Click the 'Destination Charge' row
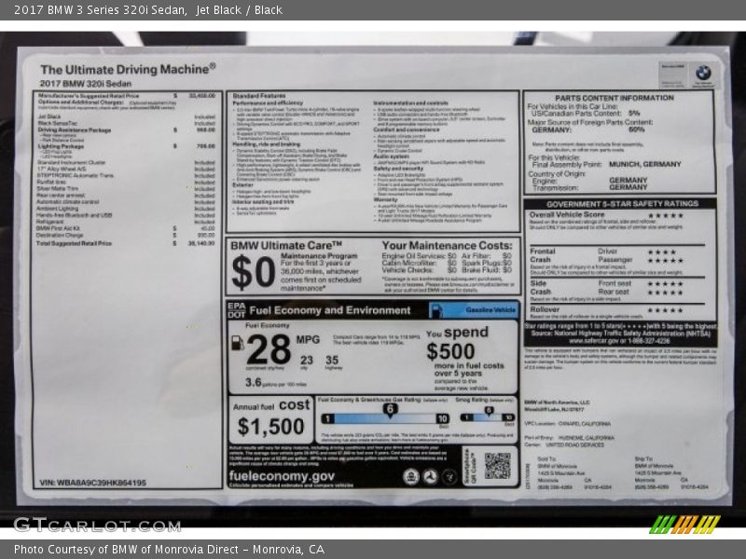The image size is (746, 559). point(126,235)
